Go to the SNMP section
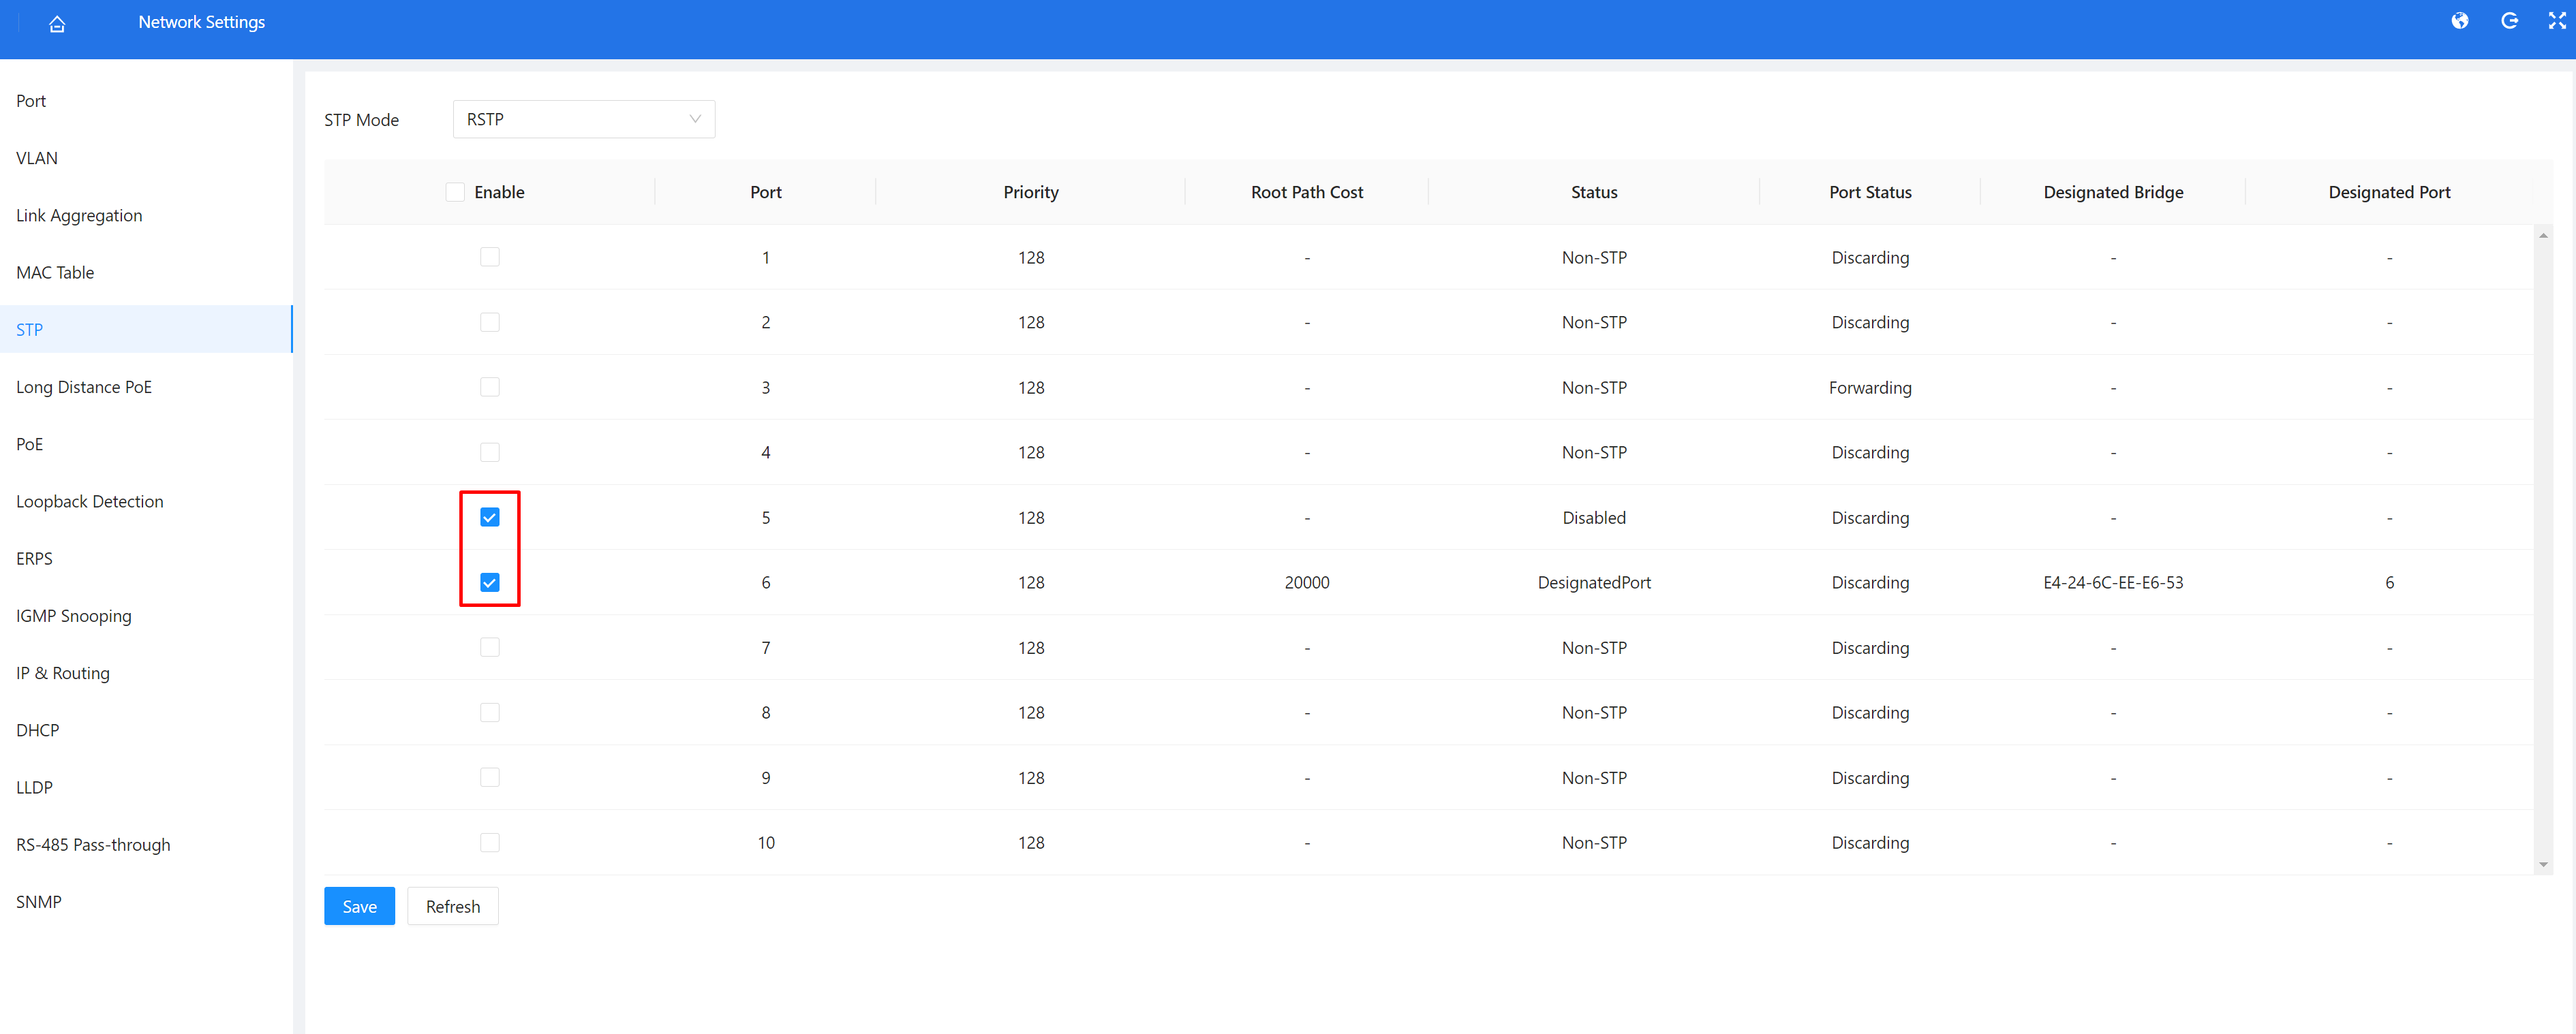The image size is (2576, 1034). click(x=40, y=901)
